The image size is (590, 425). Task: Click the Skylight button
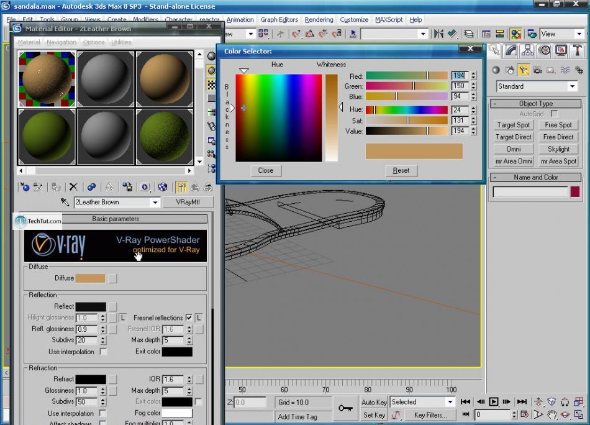[558, 149]
